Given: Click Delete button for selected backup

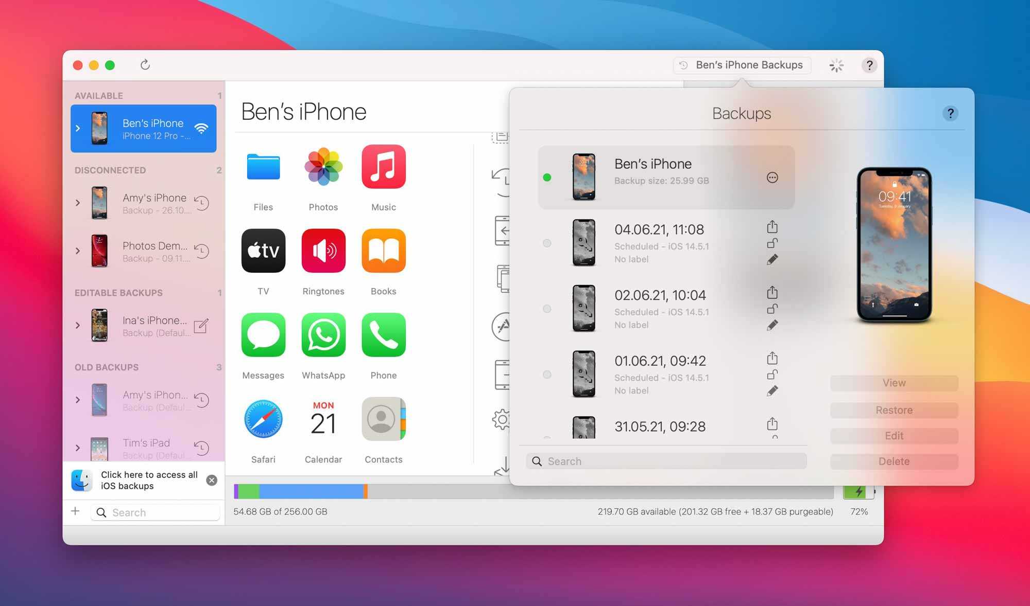Looking at the screenshot, I should (894, 461).
